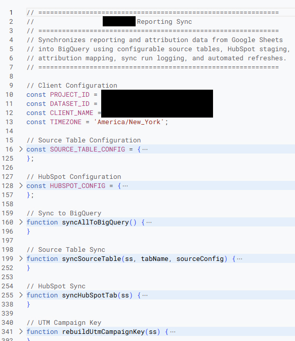
Task: Click line number 125 in the gutter
Action: (x=8, y=159)
